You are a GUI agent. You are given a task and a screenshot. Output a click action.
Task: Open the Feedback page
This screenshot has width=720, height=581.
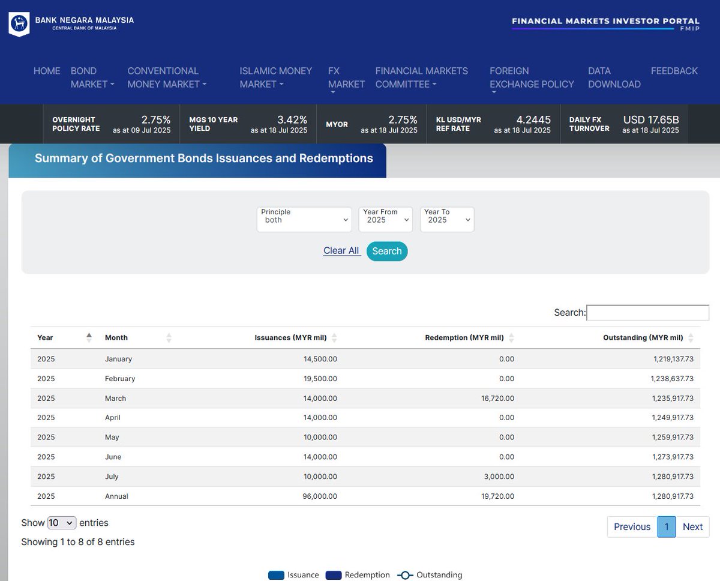(x=674, y=71)
